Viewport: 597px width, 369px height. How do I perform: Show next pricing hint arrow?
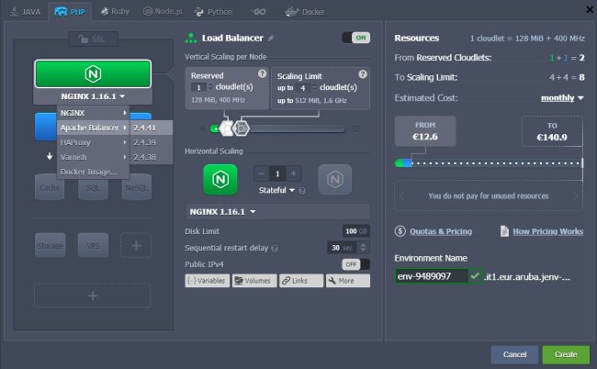[575, 196]
